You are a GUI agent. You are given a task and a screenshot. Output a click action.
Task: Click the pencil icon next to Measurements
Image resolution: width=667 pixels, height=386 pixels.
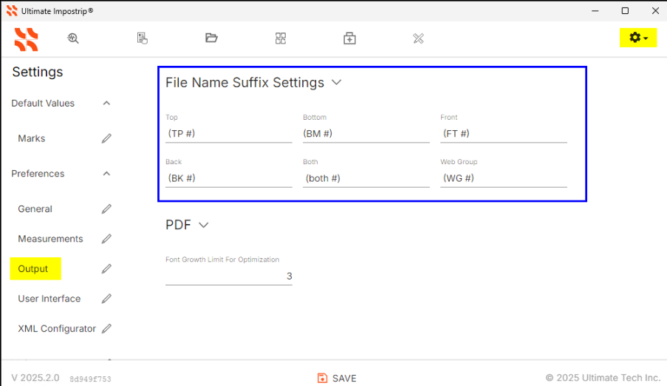pos(107,239)
